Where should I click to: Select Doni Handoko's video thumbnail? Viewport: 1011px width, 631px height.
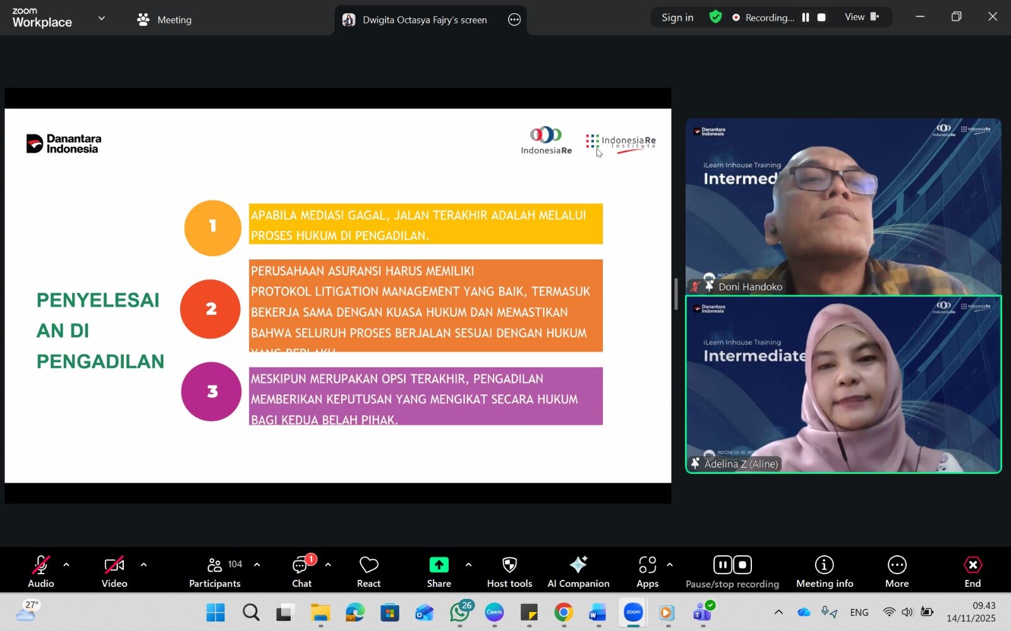pos(843,206)
